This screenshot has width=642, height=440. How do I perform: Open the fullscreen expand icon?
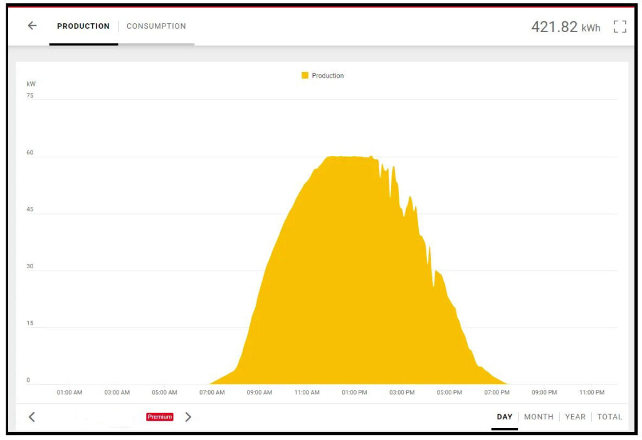[620, 27]
